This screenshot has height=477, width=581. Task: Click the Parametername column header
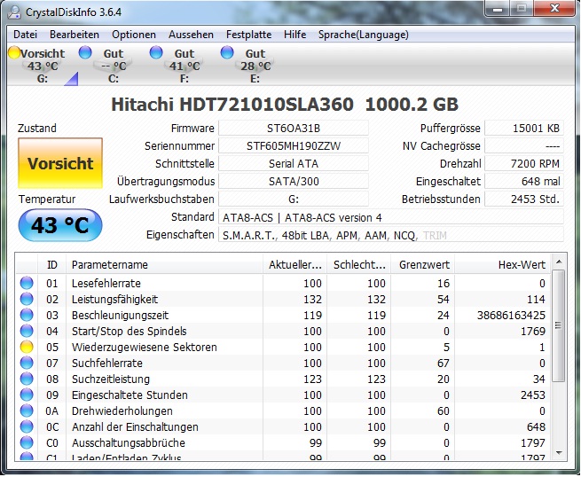point(164,265)
